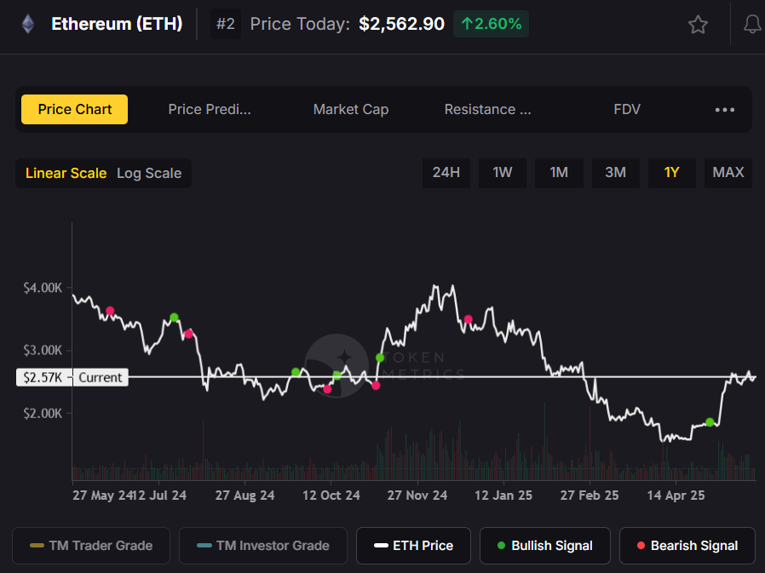Screen dimensions: 765x573
Task: Click the $3.00K y-axis label
Action: 43,350
